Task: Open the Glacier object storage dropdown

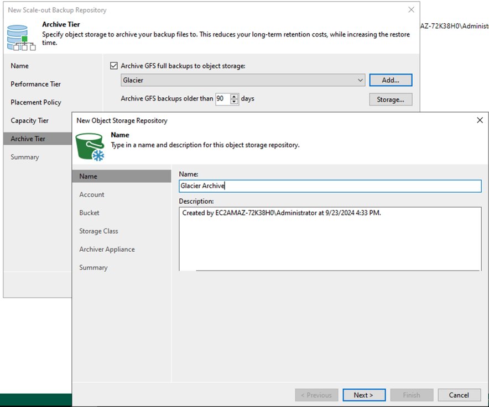Action: (x=243, y=80)
